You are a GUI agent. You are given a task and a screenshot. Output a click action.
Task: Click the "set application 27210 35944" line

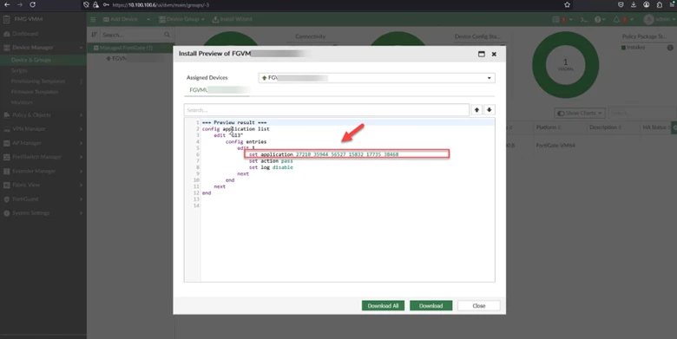point(324,154)
